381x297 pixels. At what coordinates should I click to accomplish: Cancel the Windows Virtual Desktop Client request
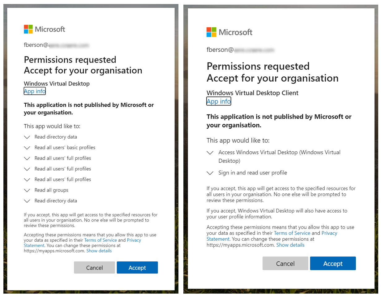coord(285,263)
